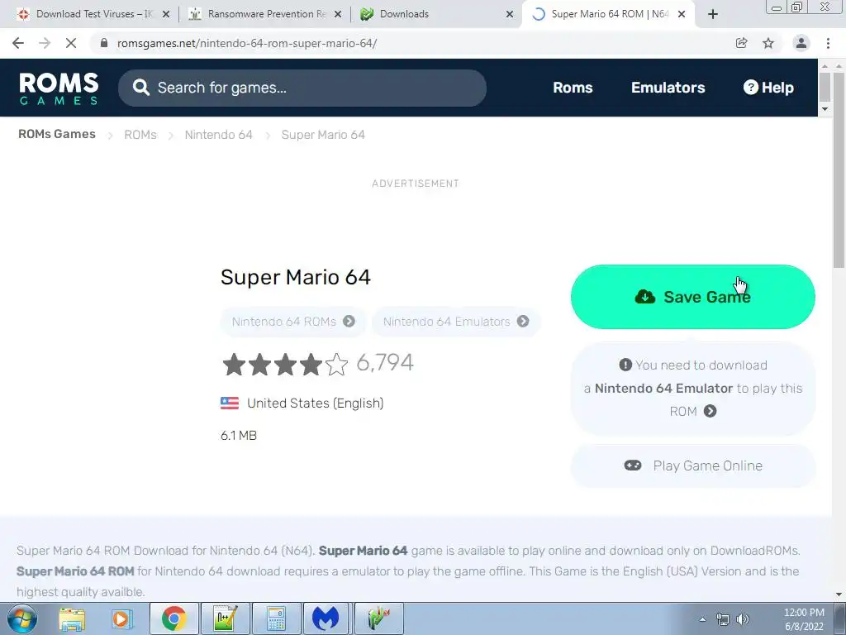This screenshot has height=635, width=846.
Task: Open Windows Media Player from taskbar
Action: click(x=122, y=618)
